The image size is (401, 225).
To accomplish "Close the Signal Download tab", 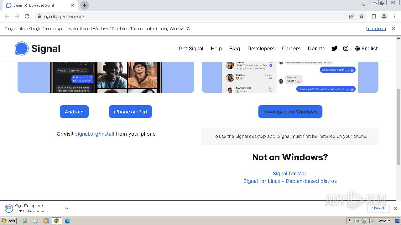I will (73, 5).
